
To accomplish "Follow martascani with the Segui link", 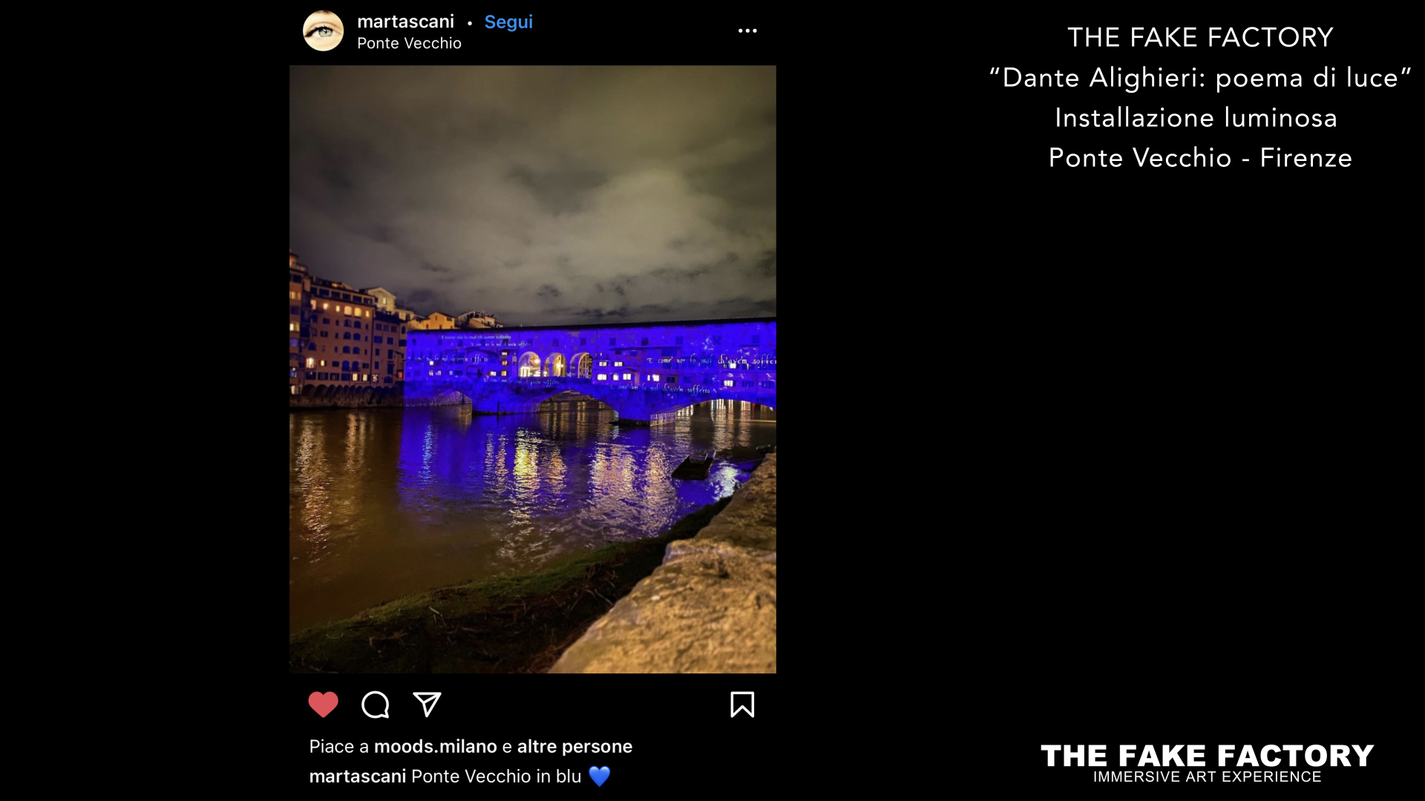I will (508, 22).
